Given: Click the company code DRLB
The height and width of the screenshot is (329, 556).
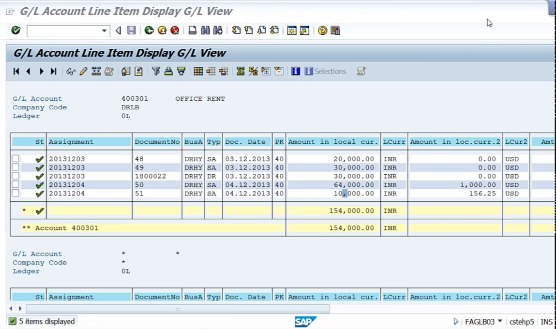Looking at the screenshot, I should [130, 107].
